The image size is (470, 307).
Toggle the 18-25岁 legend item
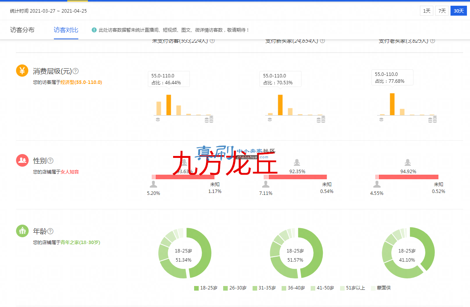(206, 288)
